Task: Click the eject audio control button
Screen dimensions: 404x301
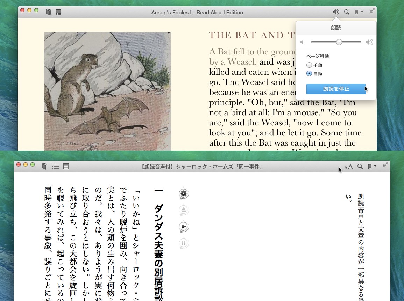Action: click(184, 210)
